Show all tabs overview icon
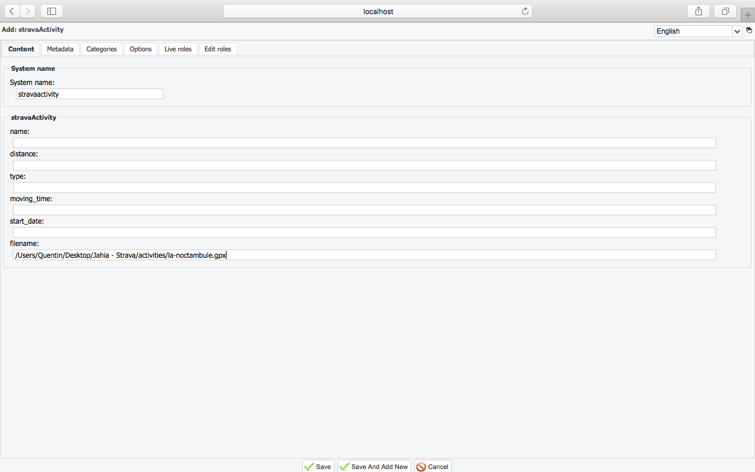The image size is (755, 472). click(725, 11)
